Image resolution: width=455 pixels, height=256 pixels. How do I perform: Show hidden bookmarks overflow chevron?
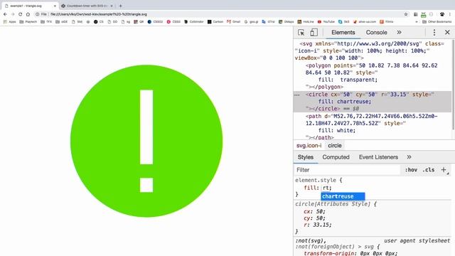point(417,22)
